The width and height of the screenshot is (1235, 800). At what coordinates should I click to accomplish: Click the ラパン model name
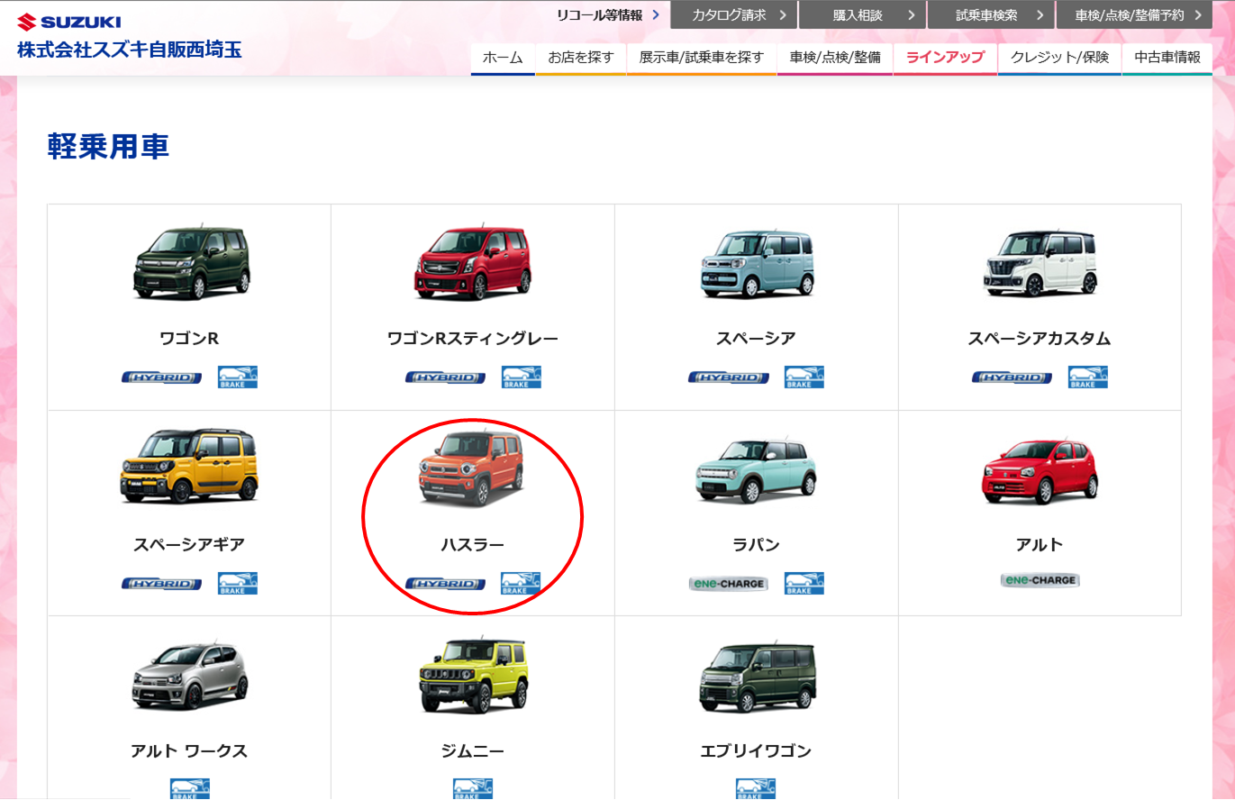[x=756, y=544]
